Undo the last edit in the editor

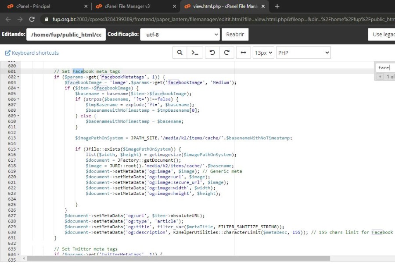click(212, 53)
